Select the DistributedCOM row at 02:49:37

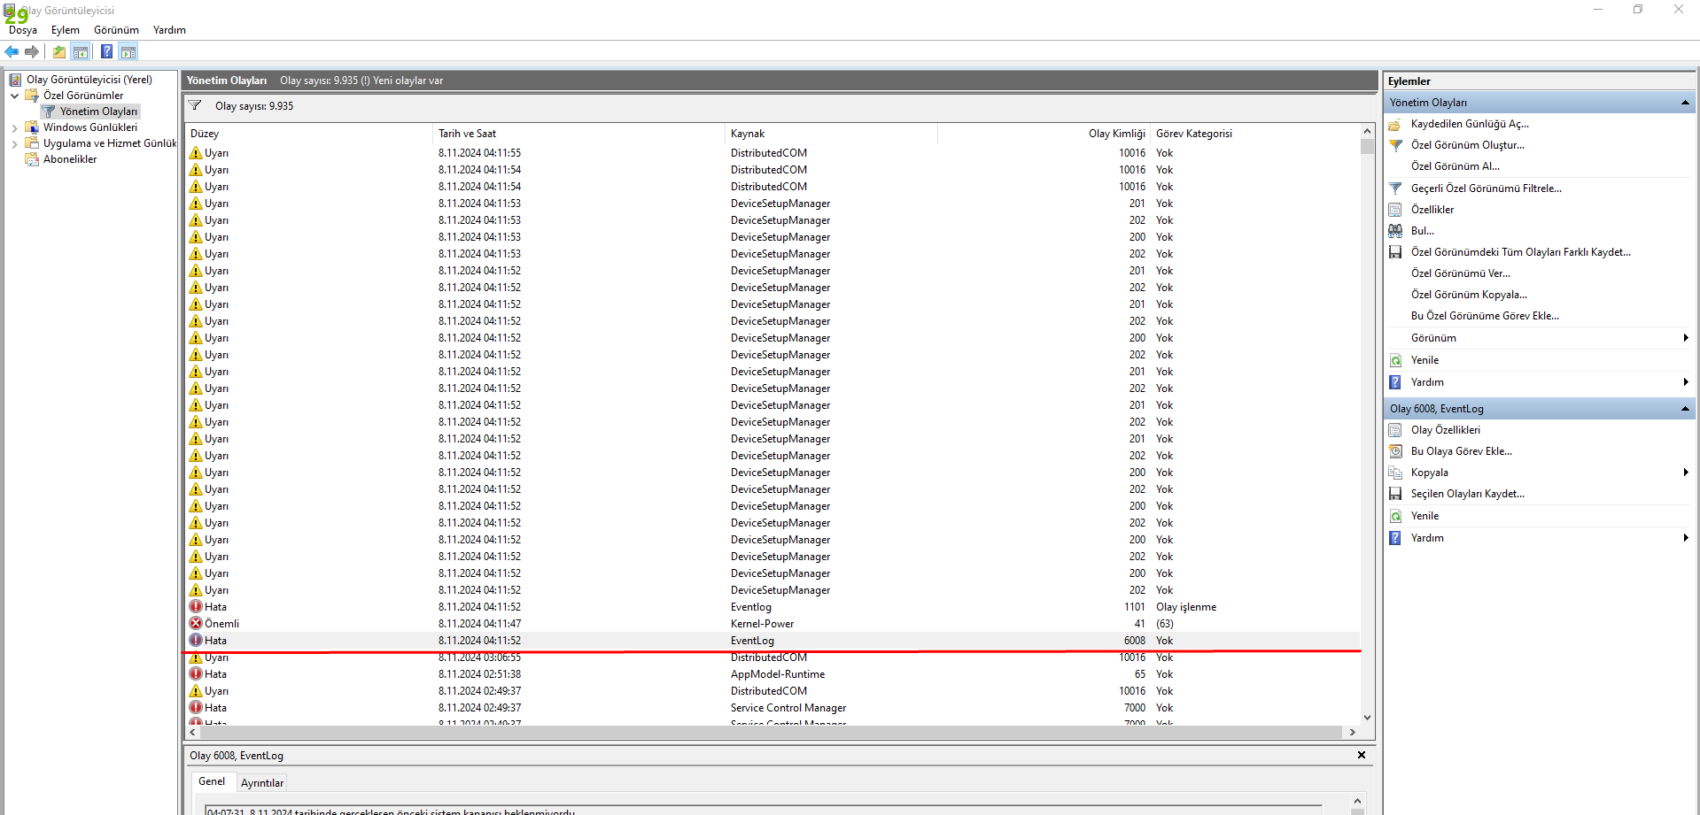tap(772, 691)
